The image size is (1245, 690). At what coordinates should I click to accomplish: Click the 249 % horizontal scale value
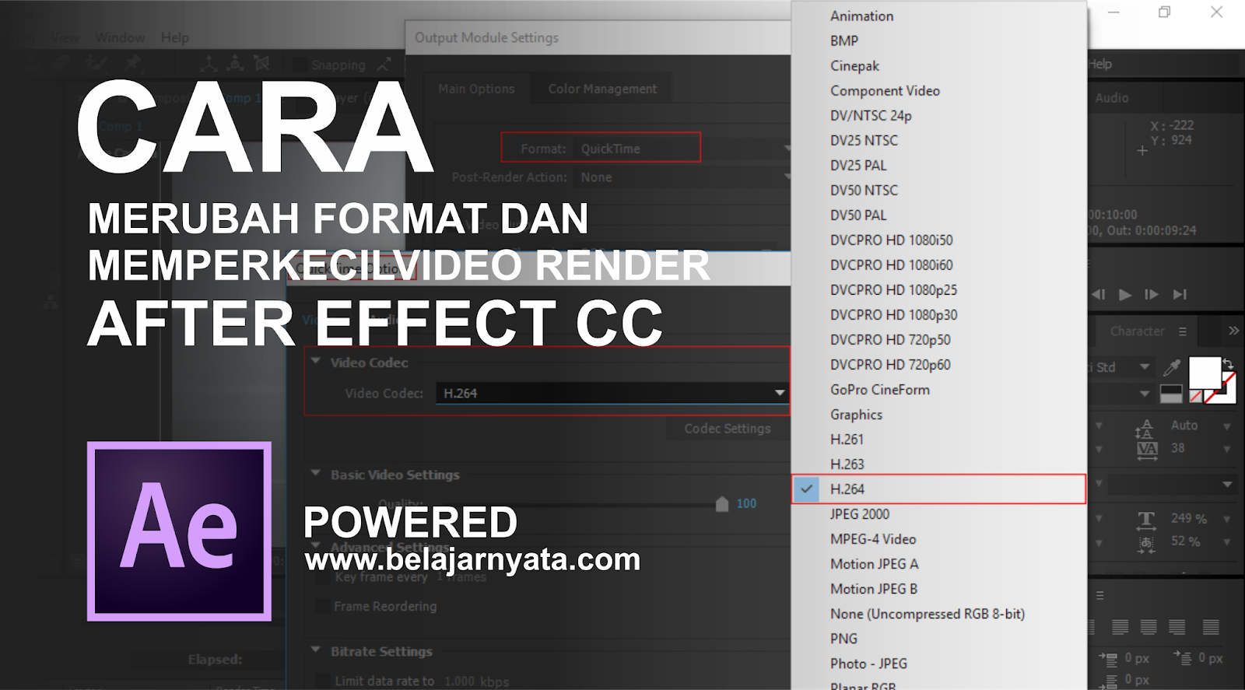click(1189, 518)
